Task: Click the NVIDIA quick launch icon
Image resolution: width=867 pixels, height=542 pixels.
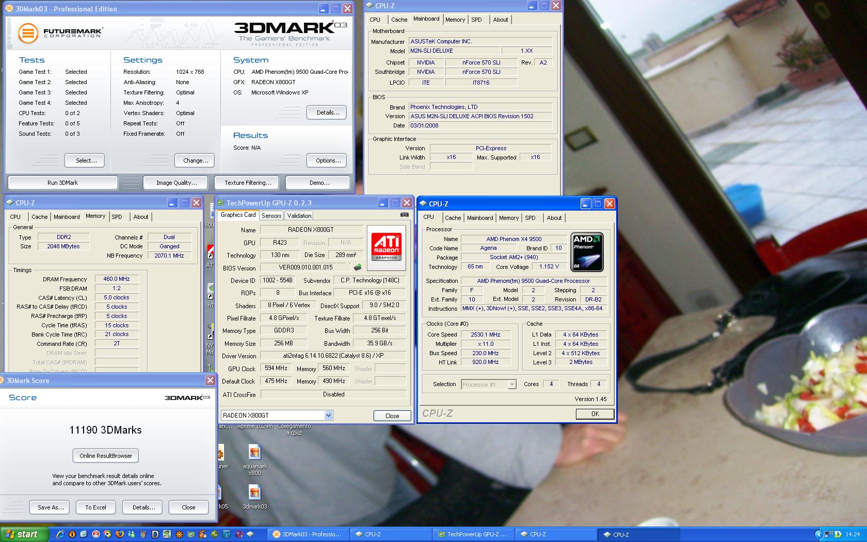Action: [x=167, y=534]
